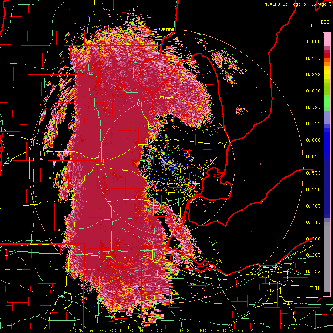The width and height of the screenshot is (333, 333).
Task: Click the 0.520 scale value
Action: [x=313, y=189]
